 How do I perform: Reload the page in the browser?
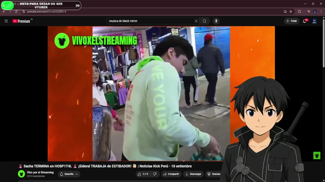(x=16, y=11)
